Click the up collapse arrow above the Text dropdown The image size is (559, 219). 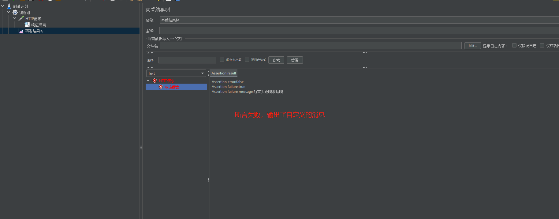click(x=148, y=68)
